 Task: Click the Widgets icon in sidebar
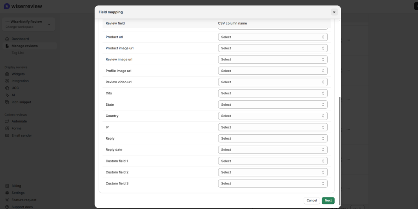click(7, 74)
